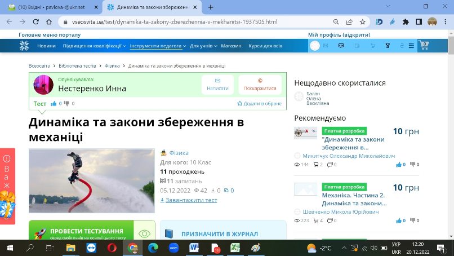This screenshot has height=256, width=454.
Task: Expand Для учнів dropdown menu
Action: click(203, 46)
